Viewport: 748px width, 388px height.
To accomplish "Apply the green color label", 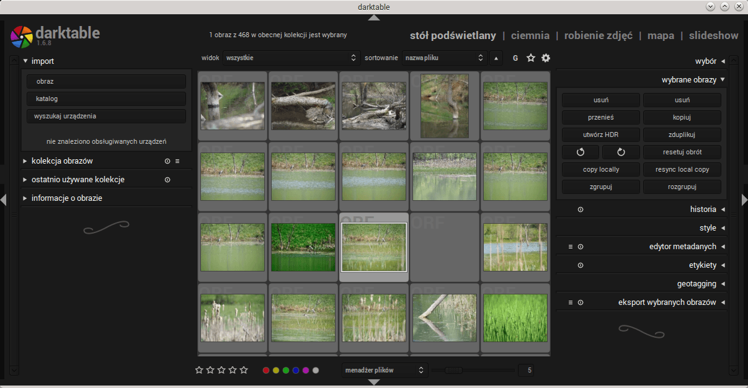I will pos(286,370).
